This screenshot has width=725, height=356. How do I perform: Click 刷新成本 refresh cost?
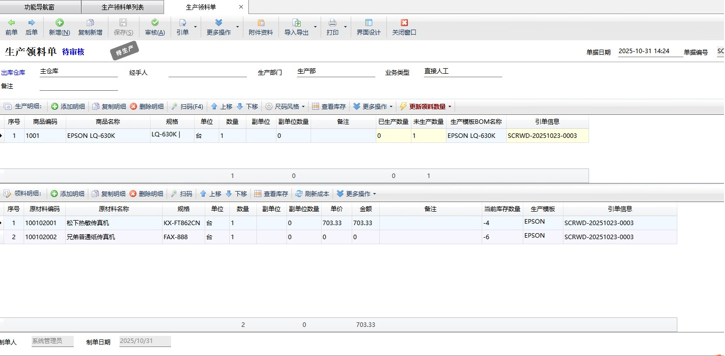(x=312, y=194)
